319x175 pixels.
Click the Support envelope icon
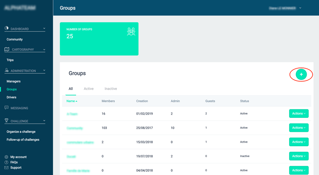(6, 167)
